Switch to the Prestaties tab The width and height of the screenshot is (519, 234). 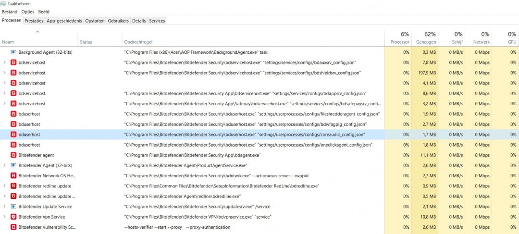34,21
